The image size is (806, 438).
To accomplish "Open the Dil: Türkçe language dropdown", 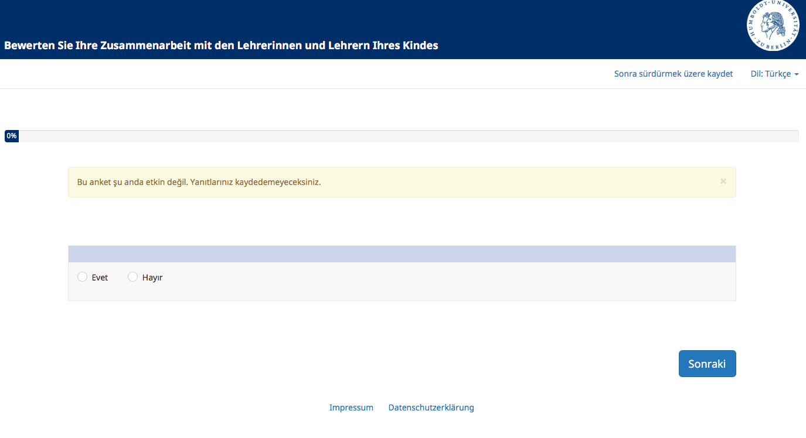I will pos(770,74).
